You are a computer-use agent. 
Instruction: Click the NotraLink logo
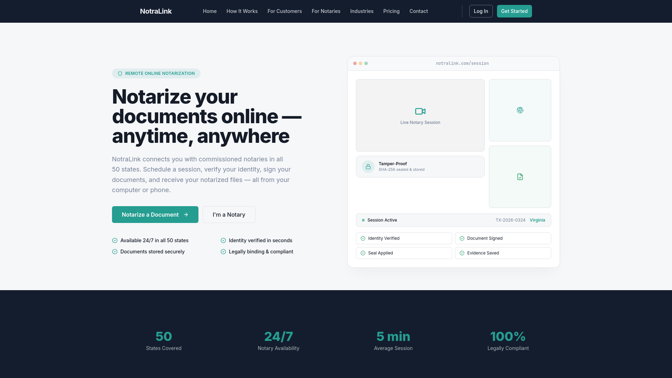point(156,11)
